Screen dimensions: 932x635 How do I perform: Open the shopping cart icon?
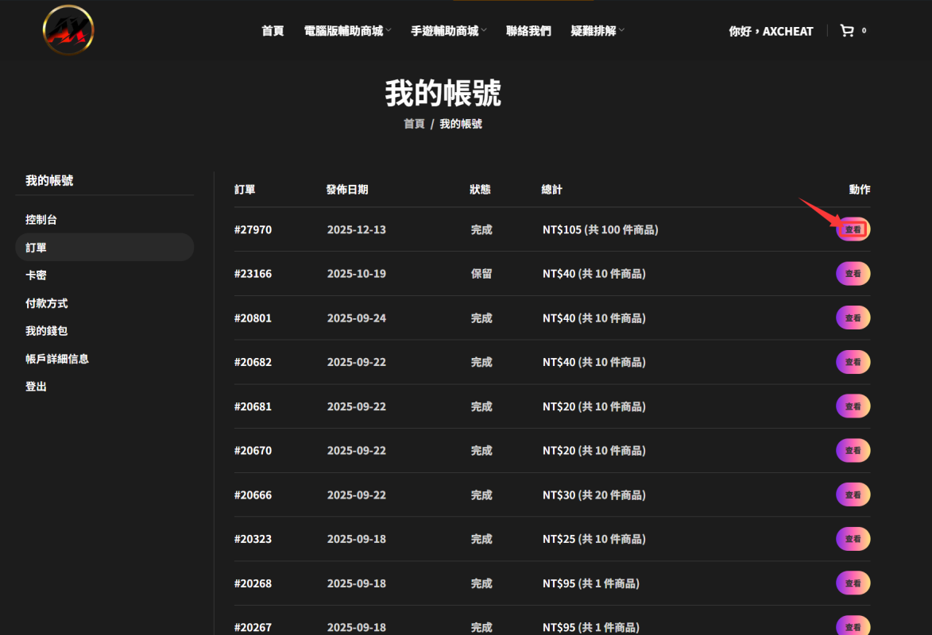[846, 30]
